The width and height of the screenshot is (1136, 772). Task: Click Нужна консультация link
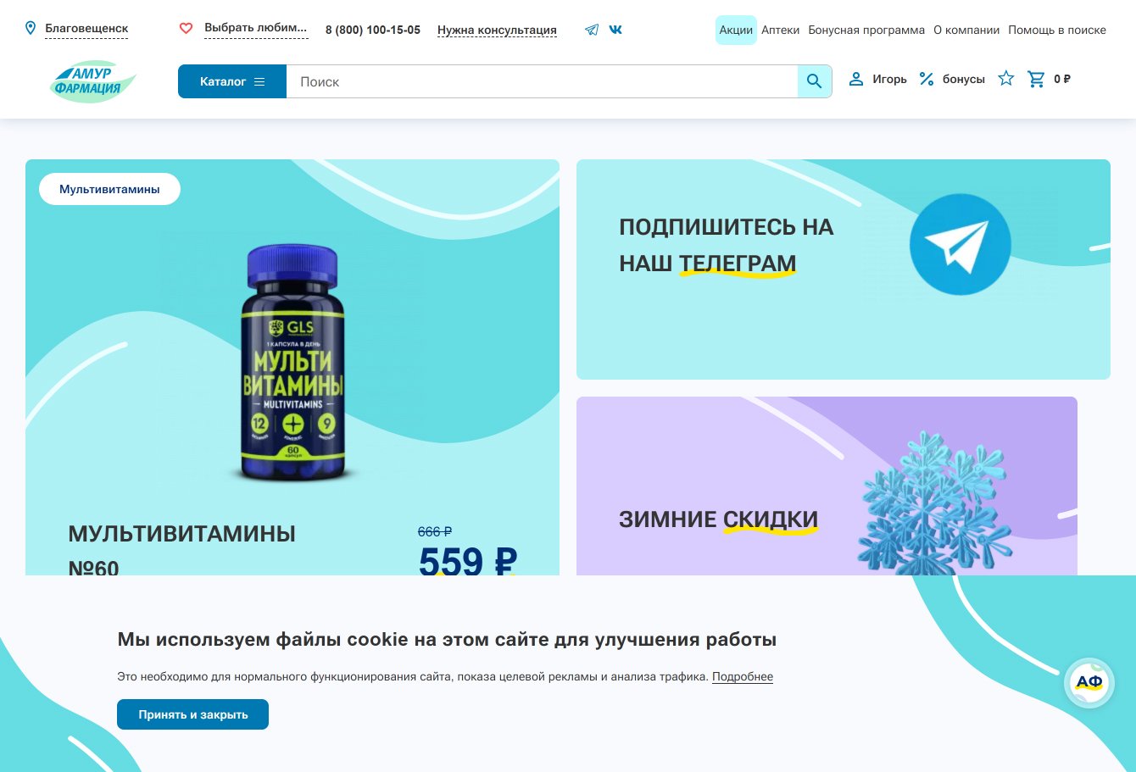click(497, 31)
